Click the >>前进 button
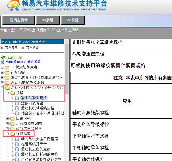This screenshot has width=172, height=161. 73,20
